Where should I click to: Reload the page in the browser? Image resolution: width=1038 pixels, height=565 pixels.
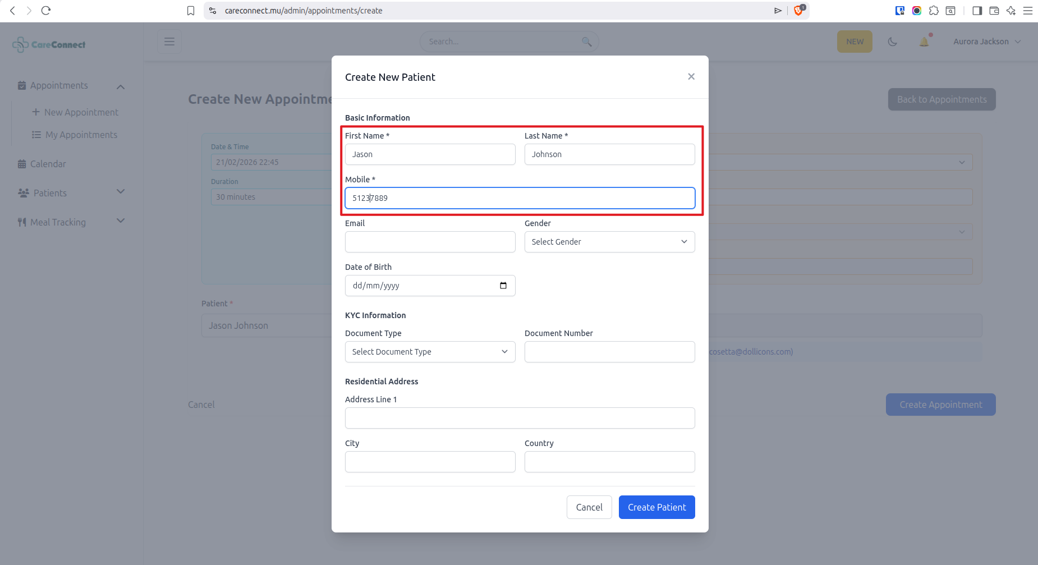click(x=46, y=11)
